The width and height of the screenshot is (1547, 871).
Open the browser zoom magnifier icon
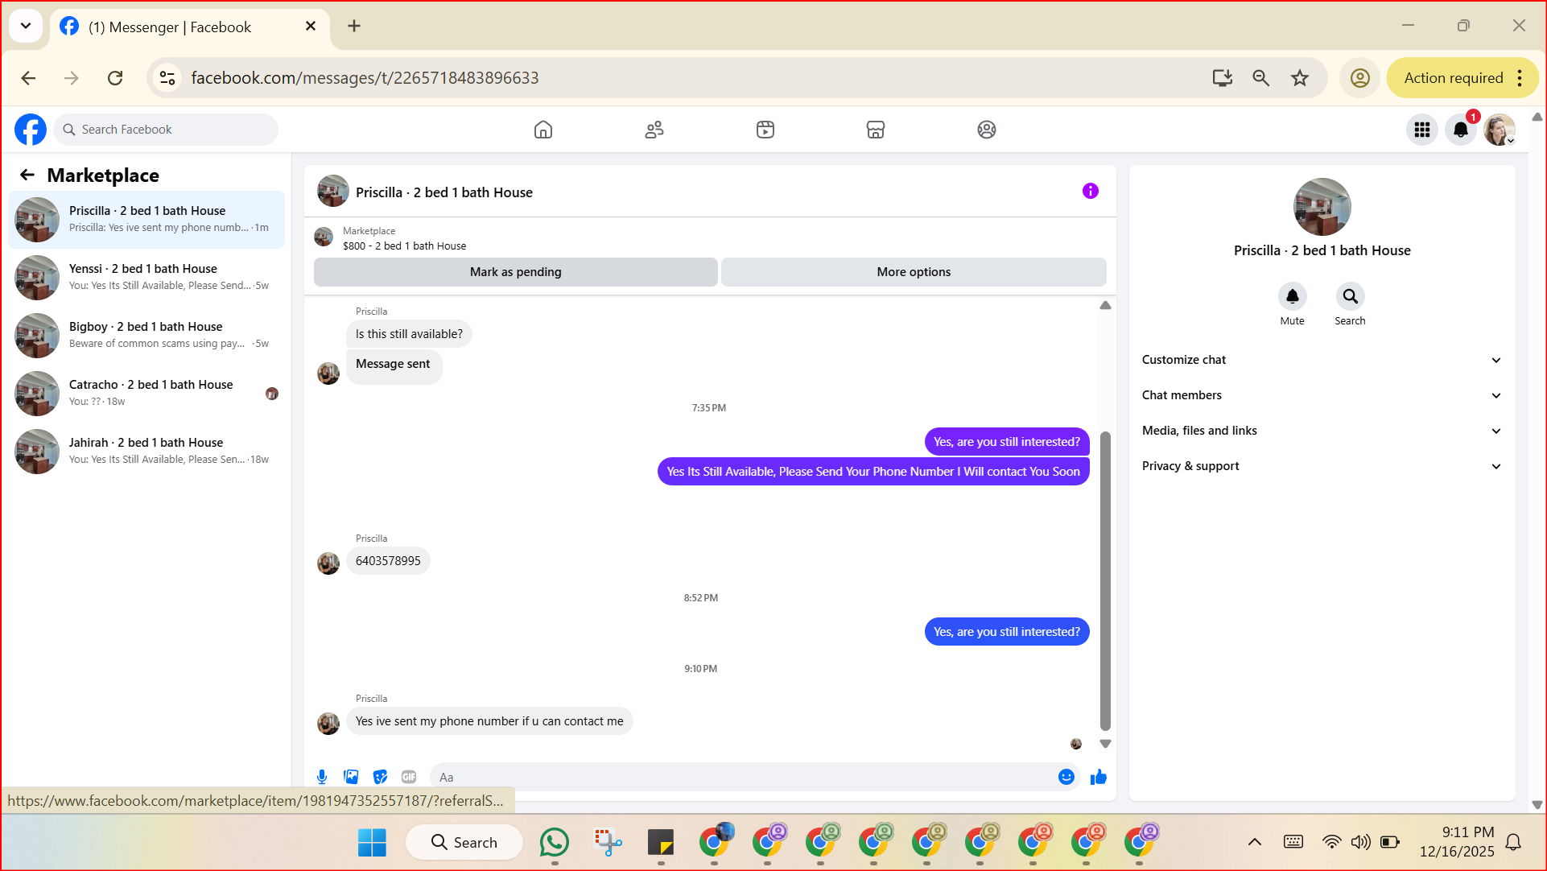(1261, 78)
